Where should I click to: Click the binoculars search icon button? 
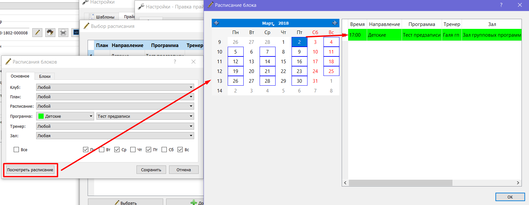click(50, 32)
